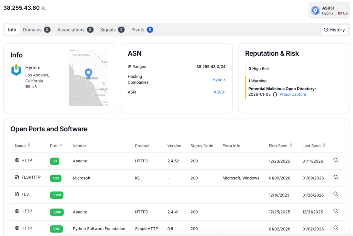Image resolution: width=353 pixels, height=236 pixels.
Task: Click the magnifier for port 8081 row
Action: [x=335, y=228]
